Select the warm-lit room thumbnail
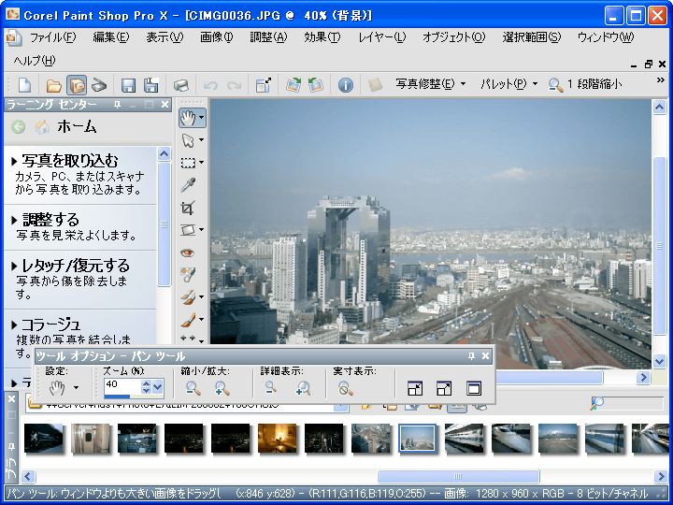 [278, 438]
